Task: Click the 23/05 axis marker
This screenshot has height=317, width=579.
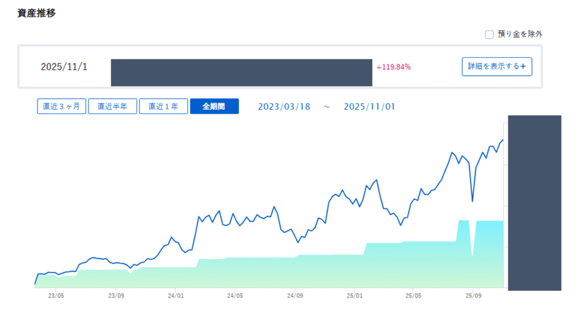Action: point(56,295)
